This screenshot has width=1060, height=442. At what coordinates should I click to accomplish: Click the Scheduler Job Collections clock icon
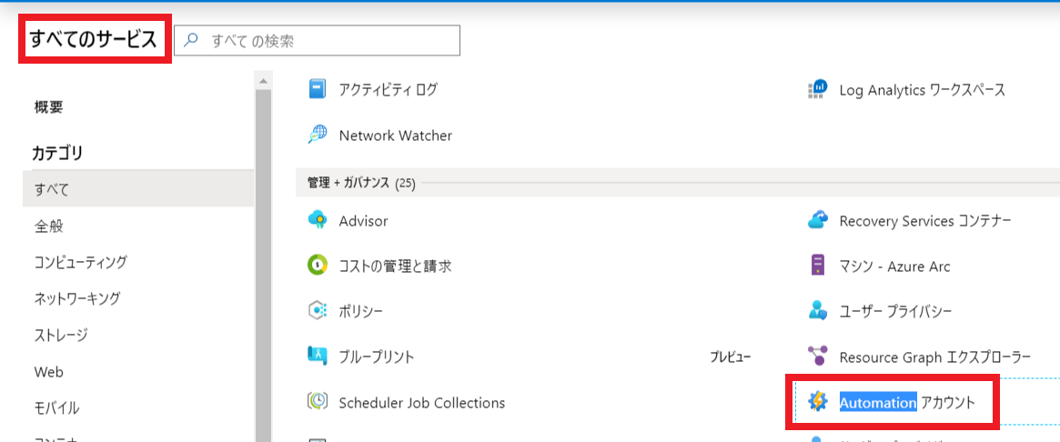coord(318,402)
